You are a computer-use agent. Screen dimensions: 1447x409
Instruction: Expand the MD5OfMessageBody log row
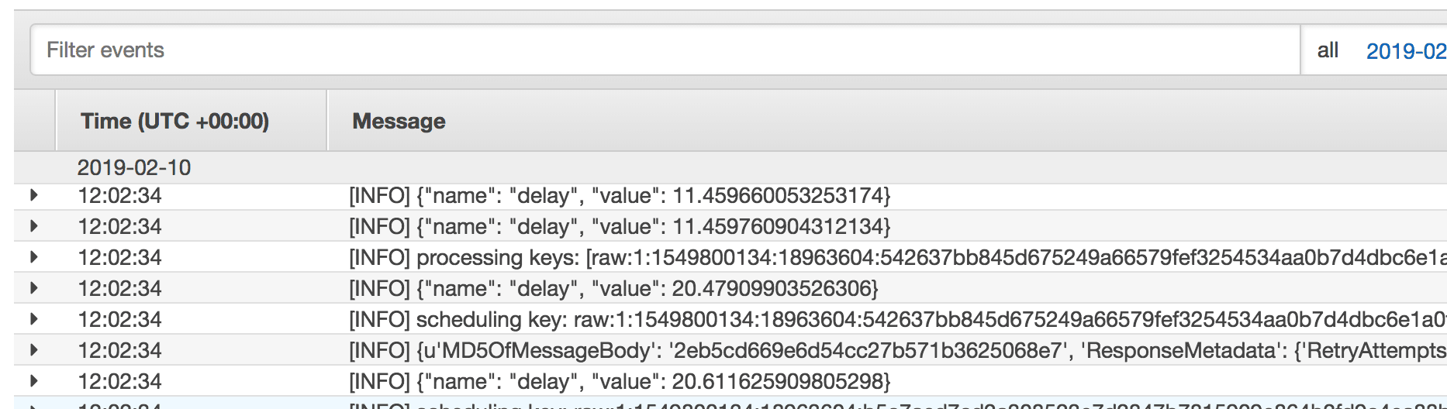pos(34,350)
